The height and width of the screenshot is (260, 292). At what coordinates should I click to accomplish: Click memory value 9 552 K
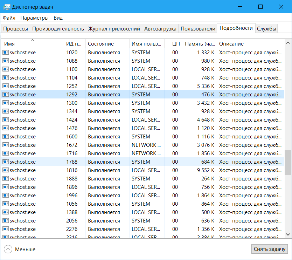[x=206, y=170]
